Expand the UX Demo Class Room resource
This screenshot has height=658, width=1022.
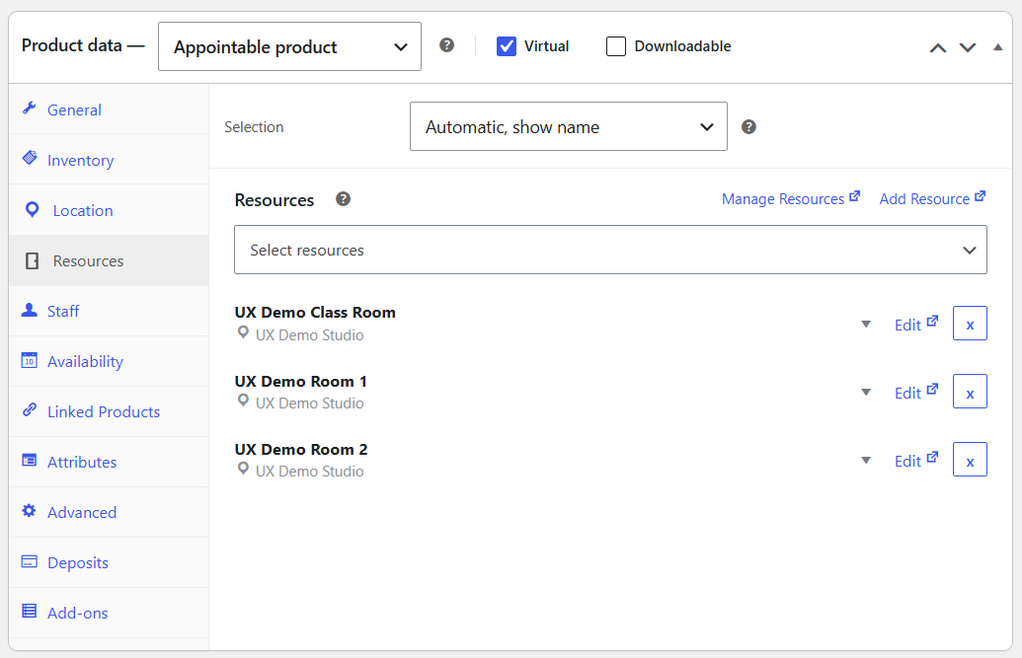tap(866, 324)
